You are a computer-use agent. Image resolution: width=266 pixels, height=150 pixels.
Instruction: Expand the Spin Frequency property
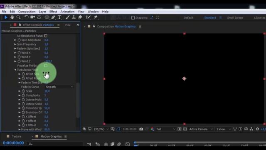click(x=15, y=44)
